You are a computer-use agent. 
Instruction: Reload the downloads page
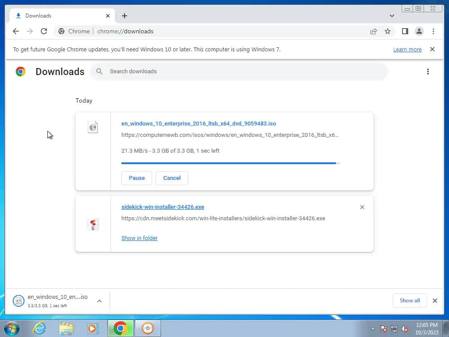[x=44, y=31]
